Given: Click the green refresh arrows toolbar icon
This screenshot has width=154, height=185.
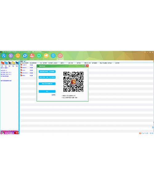Looking at the screenshot, I should (x=39, y=55).
